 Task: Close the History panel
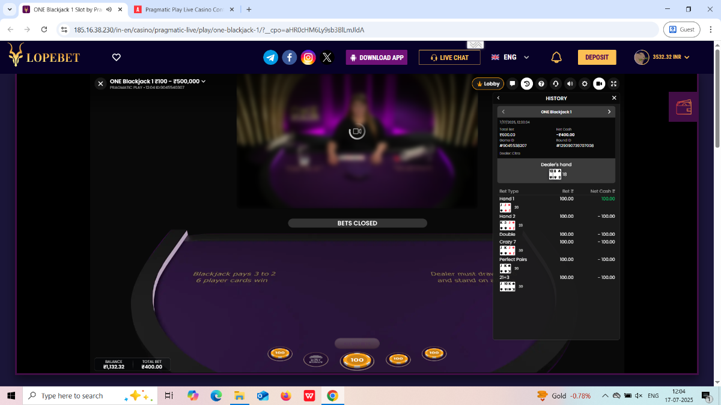point(614,98)
